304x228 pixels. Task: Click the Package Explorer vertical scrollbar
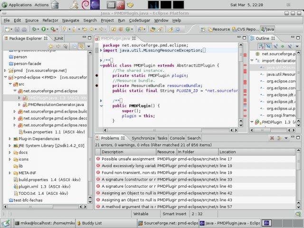(90, 127)
